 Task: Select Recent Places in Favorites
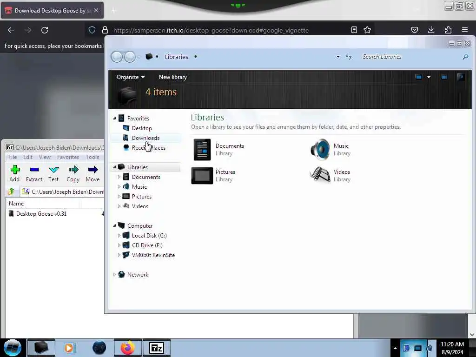click(148, 147)
